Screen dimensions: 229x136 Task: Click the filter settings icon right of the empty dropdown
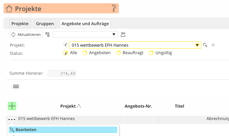(x=123, y=34)
